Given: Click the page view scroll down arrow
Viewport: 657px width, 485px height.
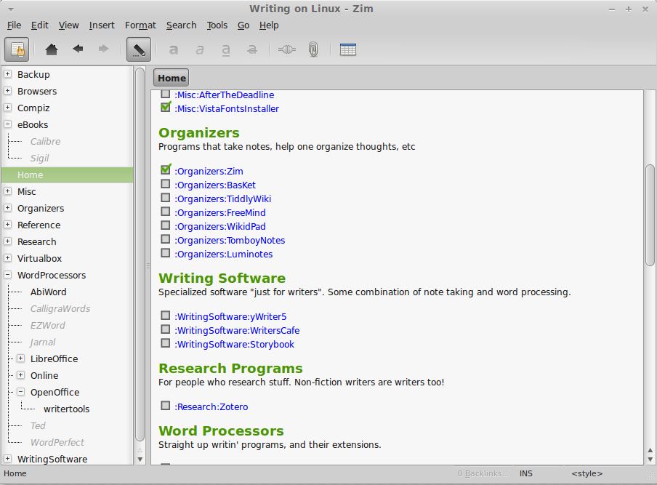Looking at the screenshot, I should click(x=650, y=460).
